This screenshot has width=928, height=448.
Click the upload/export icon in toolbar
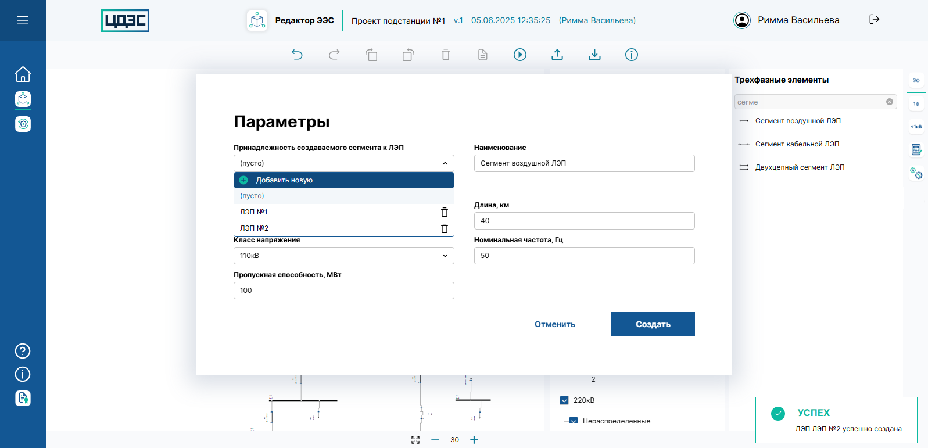[x=557, y=55]
